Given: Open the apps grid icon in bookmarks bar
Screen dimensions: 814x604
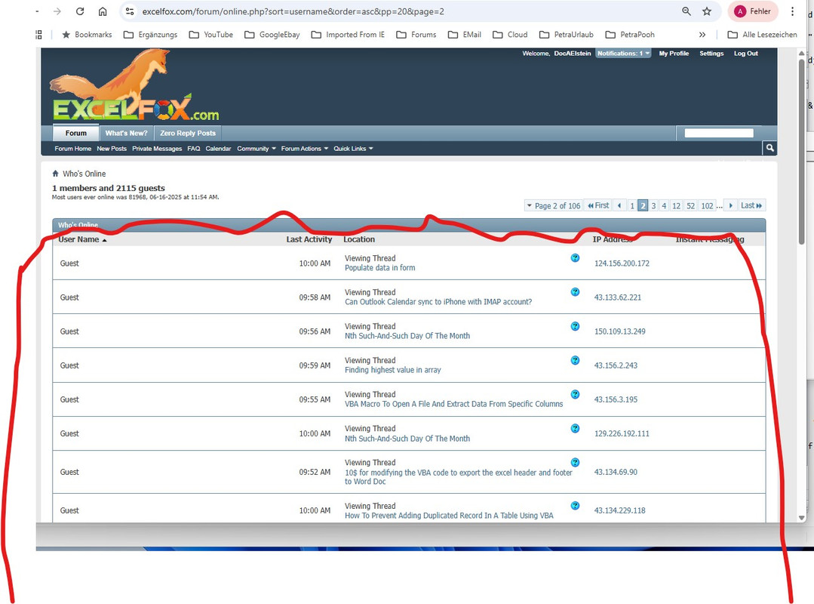Looking at the screenshot, I should [39, 35].
